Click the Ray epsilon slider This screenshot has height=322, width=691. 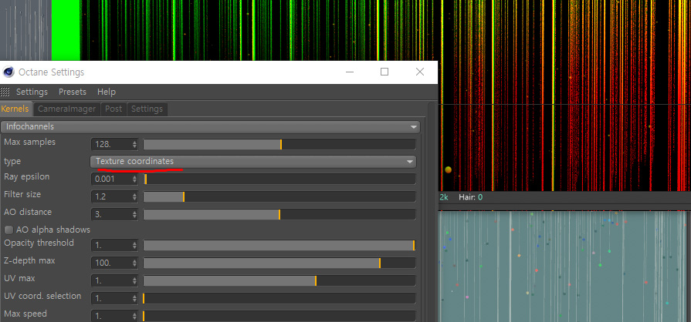[x=279, y=179]
